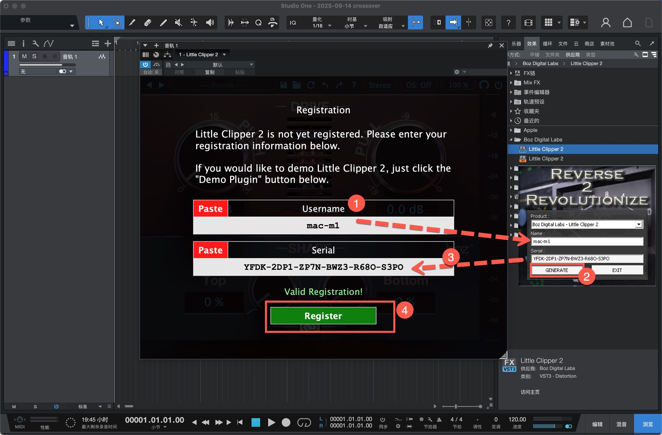This screenshot has height=435, width=662.
Task: Collapse the Boz Digital Labs folder
Action: 511,140
